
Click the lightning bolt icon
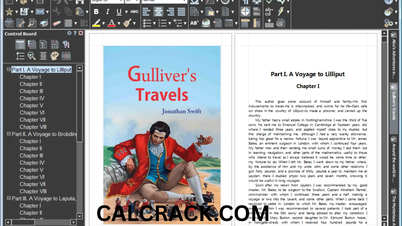[281, 12]
